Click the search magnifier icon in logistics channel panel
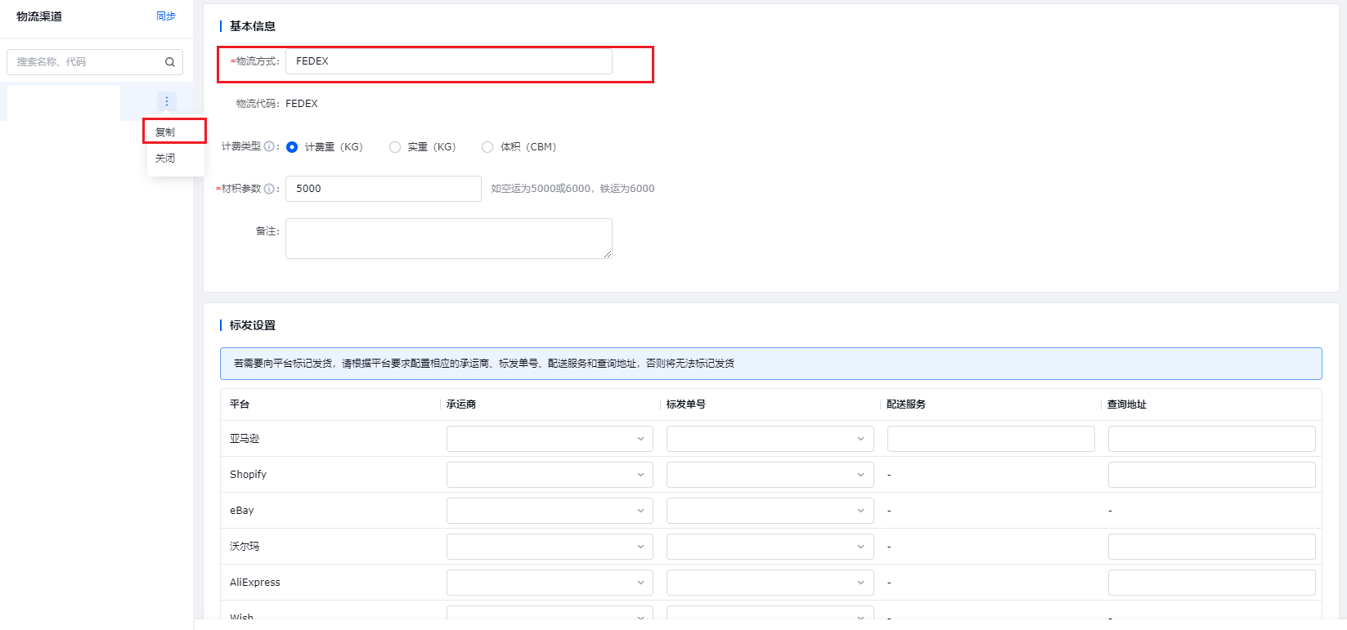Screen dimensions: 1347x630 tap(170, 62)
